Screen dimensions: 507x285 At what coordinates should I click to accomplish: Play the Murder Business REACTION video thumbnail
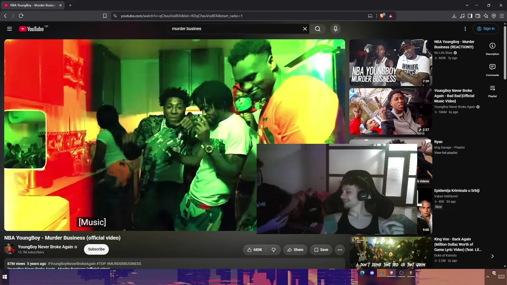tap(391, 63)
